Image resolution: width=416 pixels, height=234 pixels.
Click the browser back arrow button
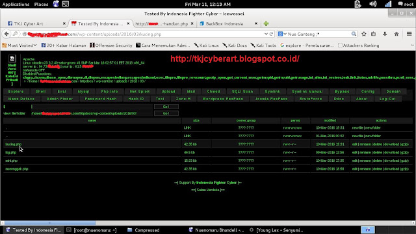[x=6, y=34]
